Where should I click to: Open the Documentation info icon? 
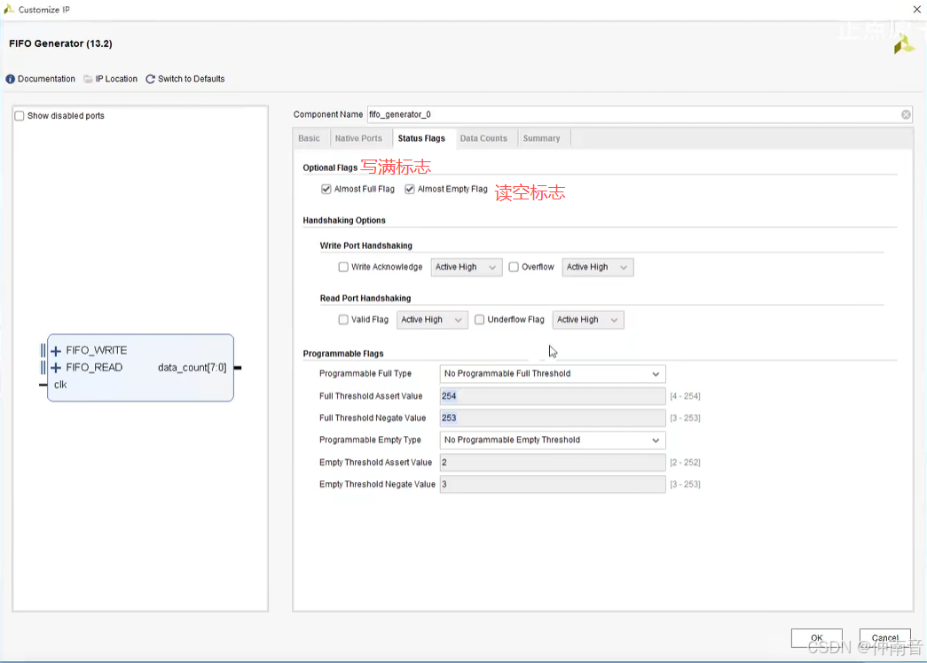(x=10, y=79)
